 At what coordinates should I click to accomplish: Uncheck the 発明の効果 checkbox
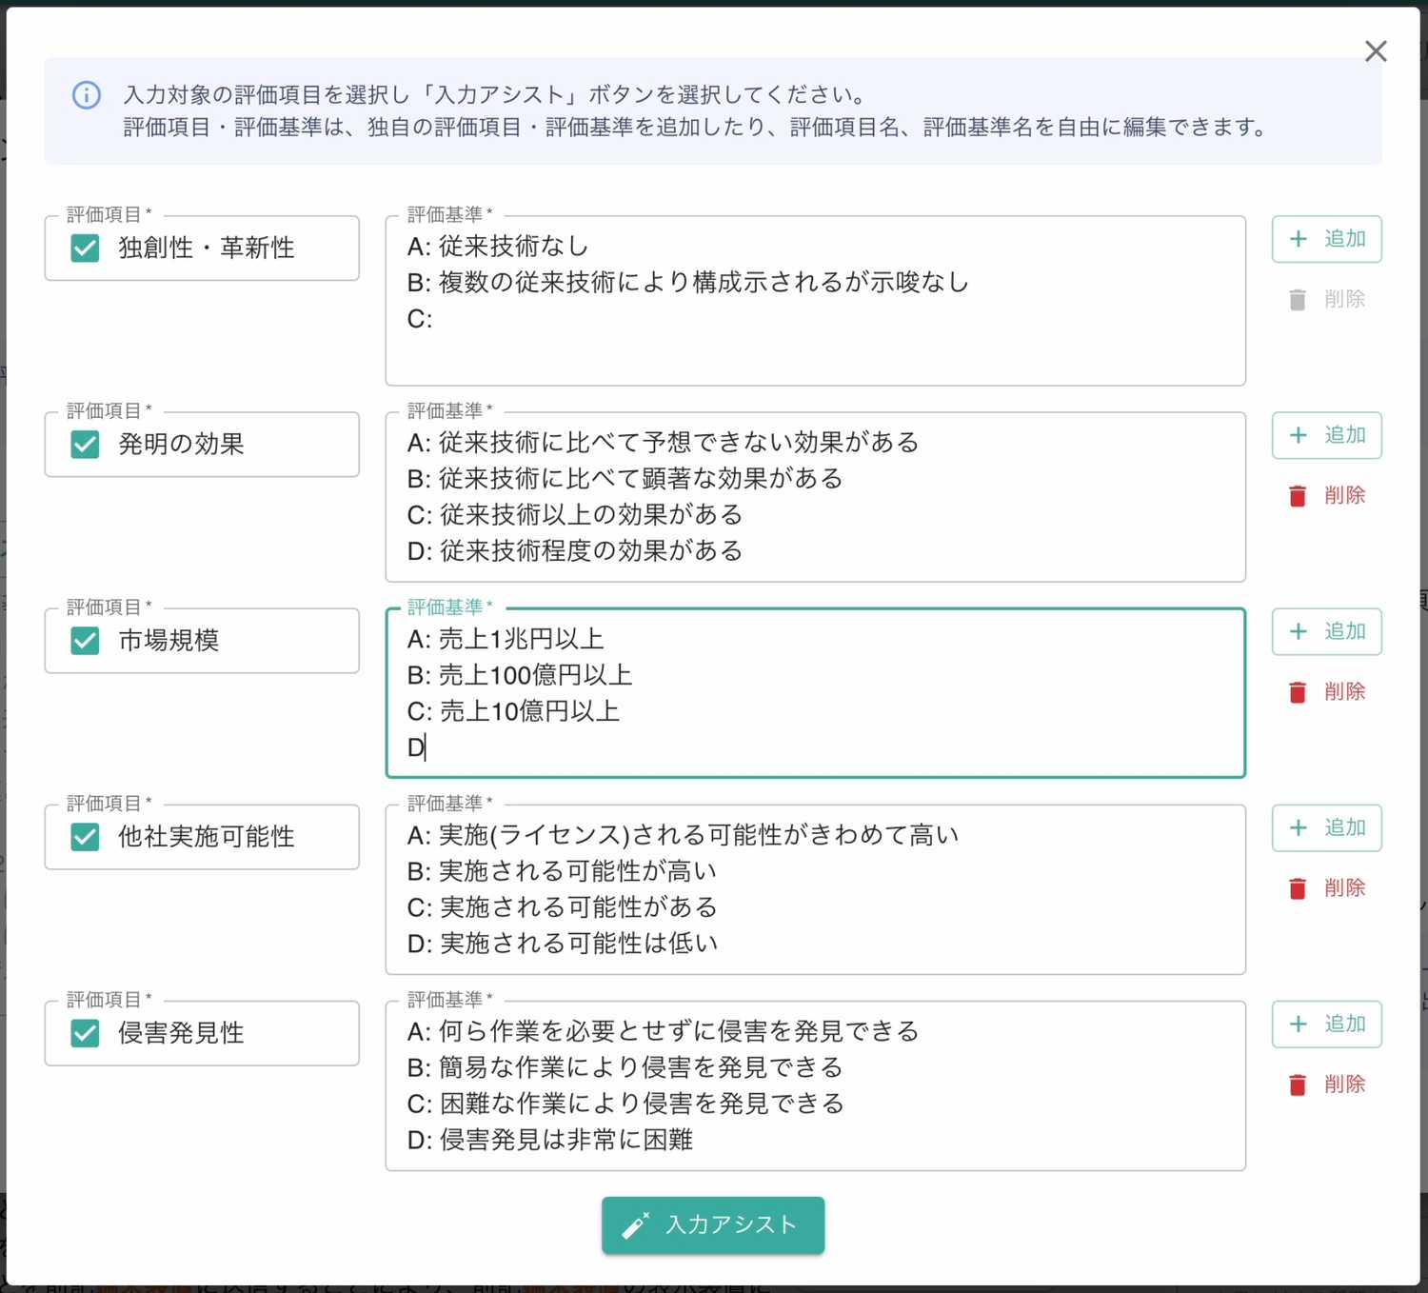point(84,444)
